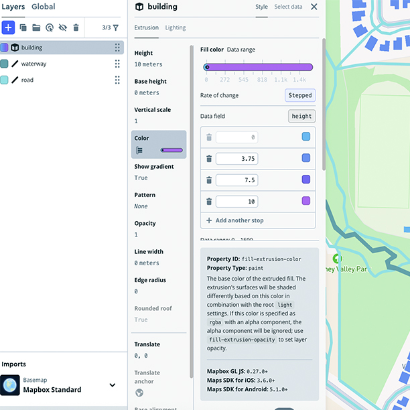Click the globe icon under Translate anchor
This screenshot has width=410, height=410.
tap(139, 393)
